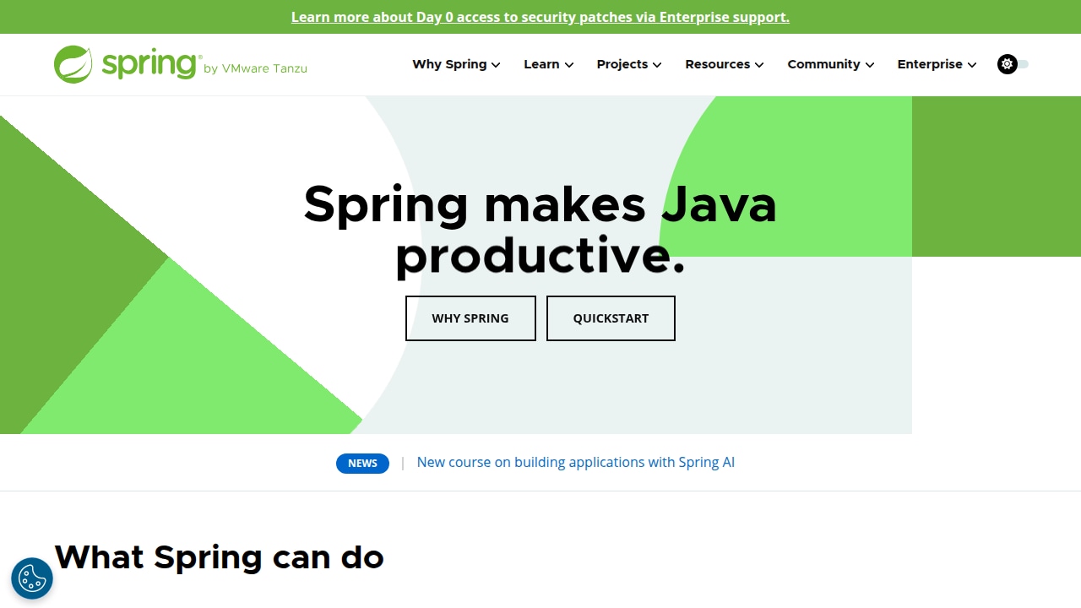
Task: Click the Spring leaf logo
Action: coord(73,64)
